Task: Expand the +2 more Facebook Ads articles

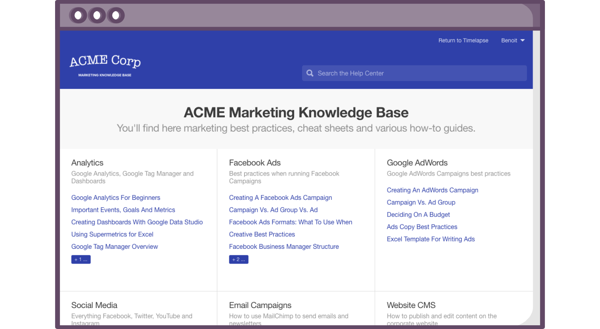Action: click(239, 259)
